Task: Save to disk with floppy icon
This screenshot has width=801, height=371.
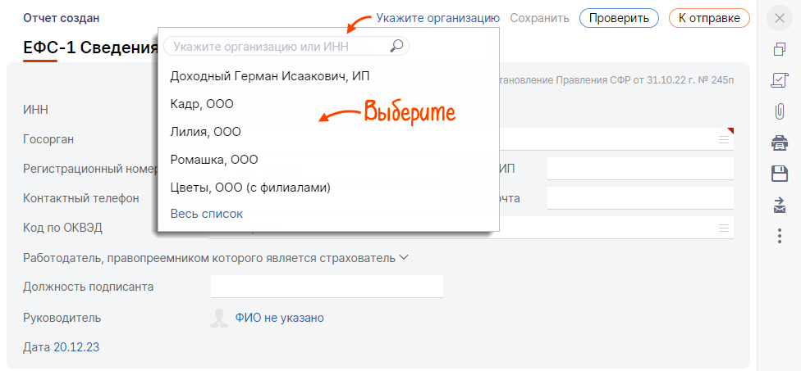Action: [780, 174]
